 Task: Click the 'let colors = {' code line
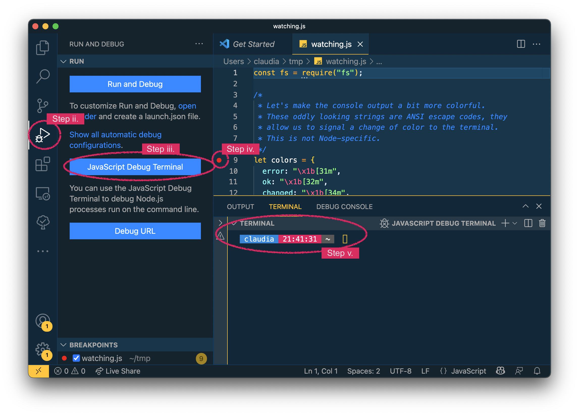click(x=284, y=160)
